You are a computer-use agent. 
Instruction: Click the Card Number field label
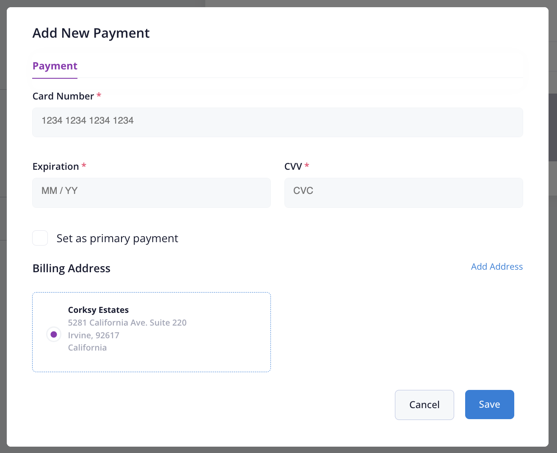(x=63, y=96)
